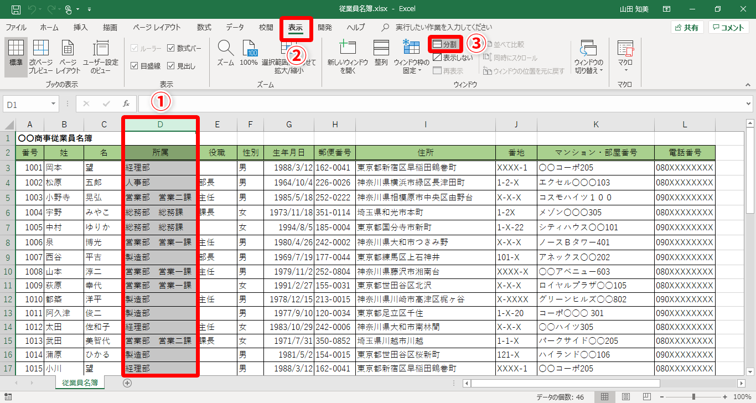Toggle the 目盛線 gridlines checkbox
The image size is (756, 403).
146,66
